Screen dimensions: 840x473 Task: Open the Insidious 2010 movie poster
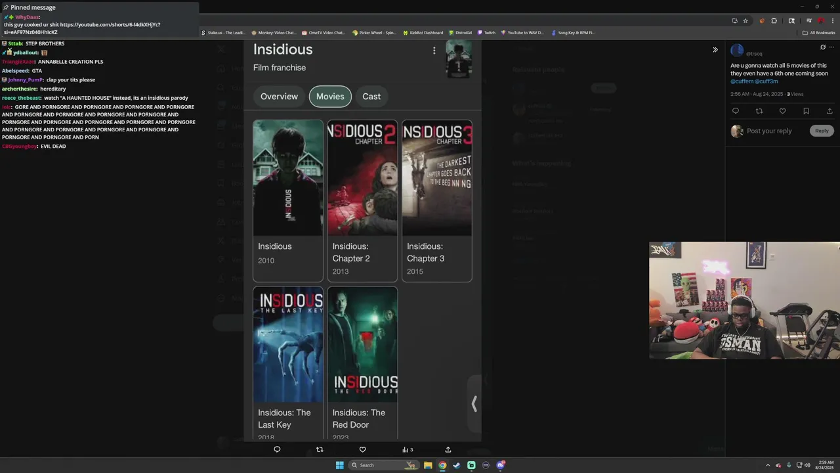[x=288, y=178]
